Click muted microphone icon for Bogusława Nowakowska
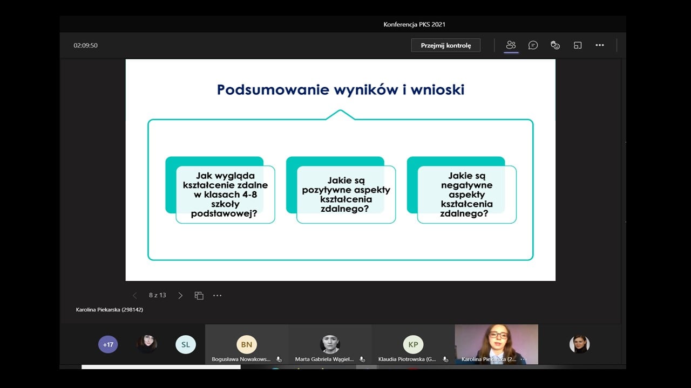 pyautogui.click(x=279, y=359)
